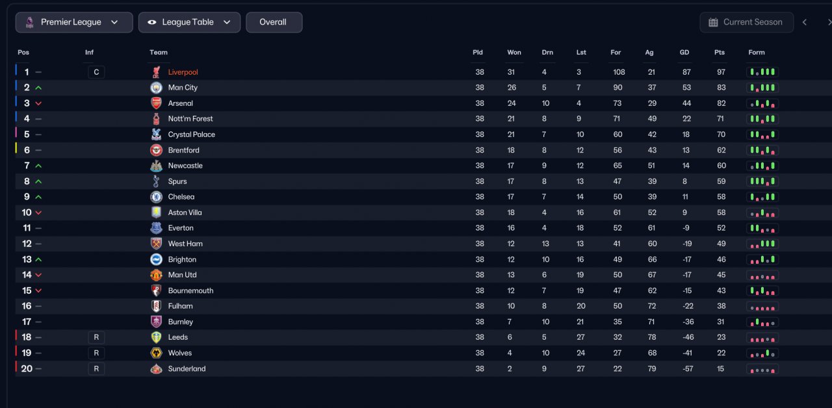
Task: Open the Arsenal team link
Action: (x=181, y=103)
